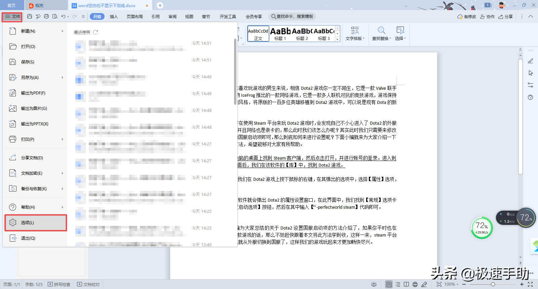This screenshot has height=289, width=538.
Task: Open the 查找替换 tool
Action: coord(381,34)
